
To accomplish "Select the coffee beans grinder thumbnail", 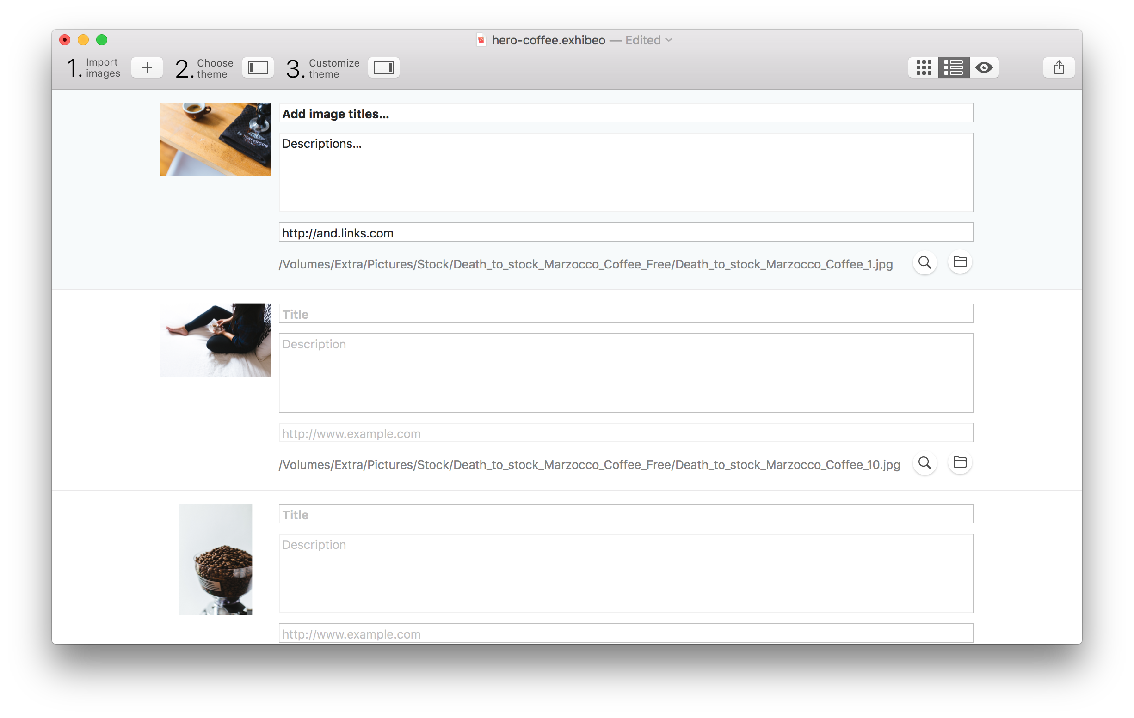I will 215,559.
